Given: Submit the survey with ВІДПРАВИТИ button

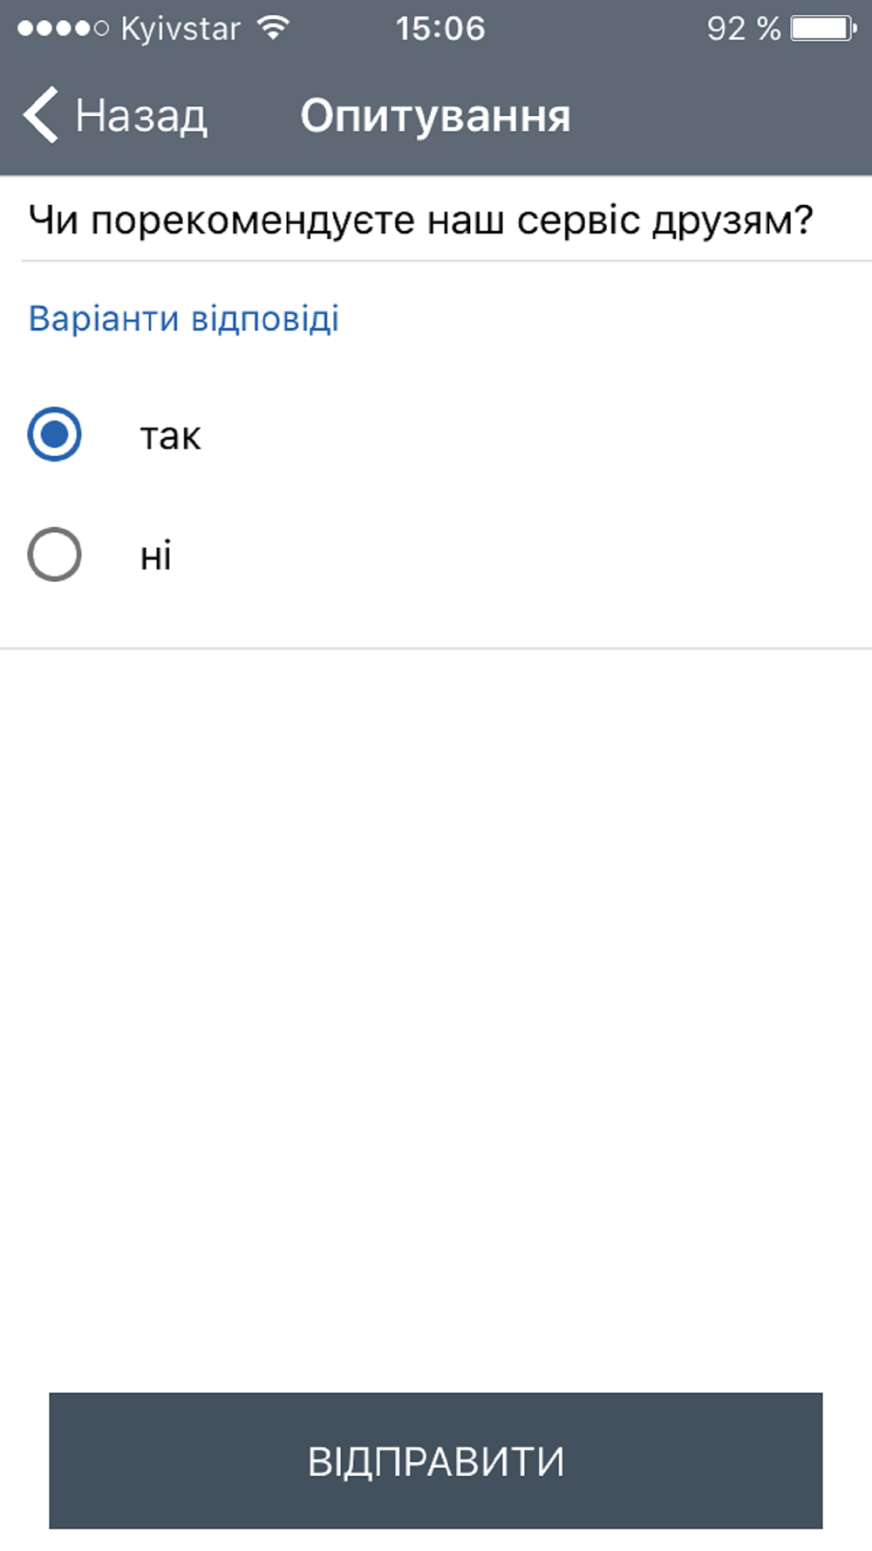Looking at the screenshot, I should [x=436, y=1460].
